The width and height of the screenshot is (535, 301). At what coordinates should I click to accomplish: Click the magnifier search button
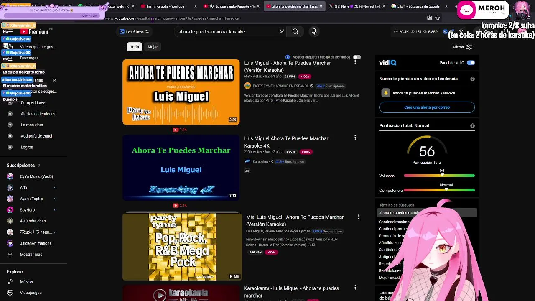[295, 31]
